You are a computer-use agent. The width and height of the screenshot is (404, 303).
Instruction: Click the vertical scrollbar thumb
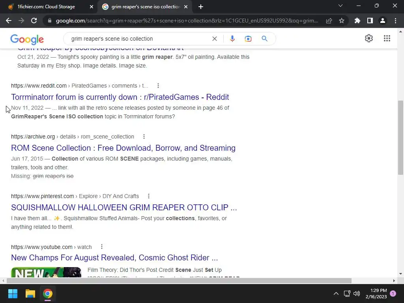coord(400,138)
